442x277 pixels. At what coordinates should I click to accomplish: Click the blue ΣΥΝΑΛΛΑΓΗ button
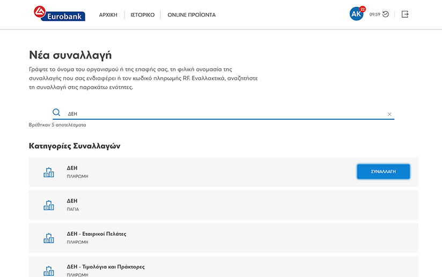[384, 171]
